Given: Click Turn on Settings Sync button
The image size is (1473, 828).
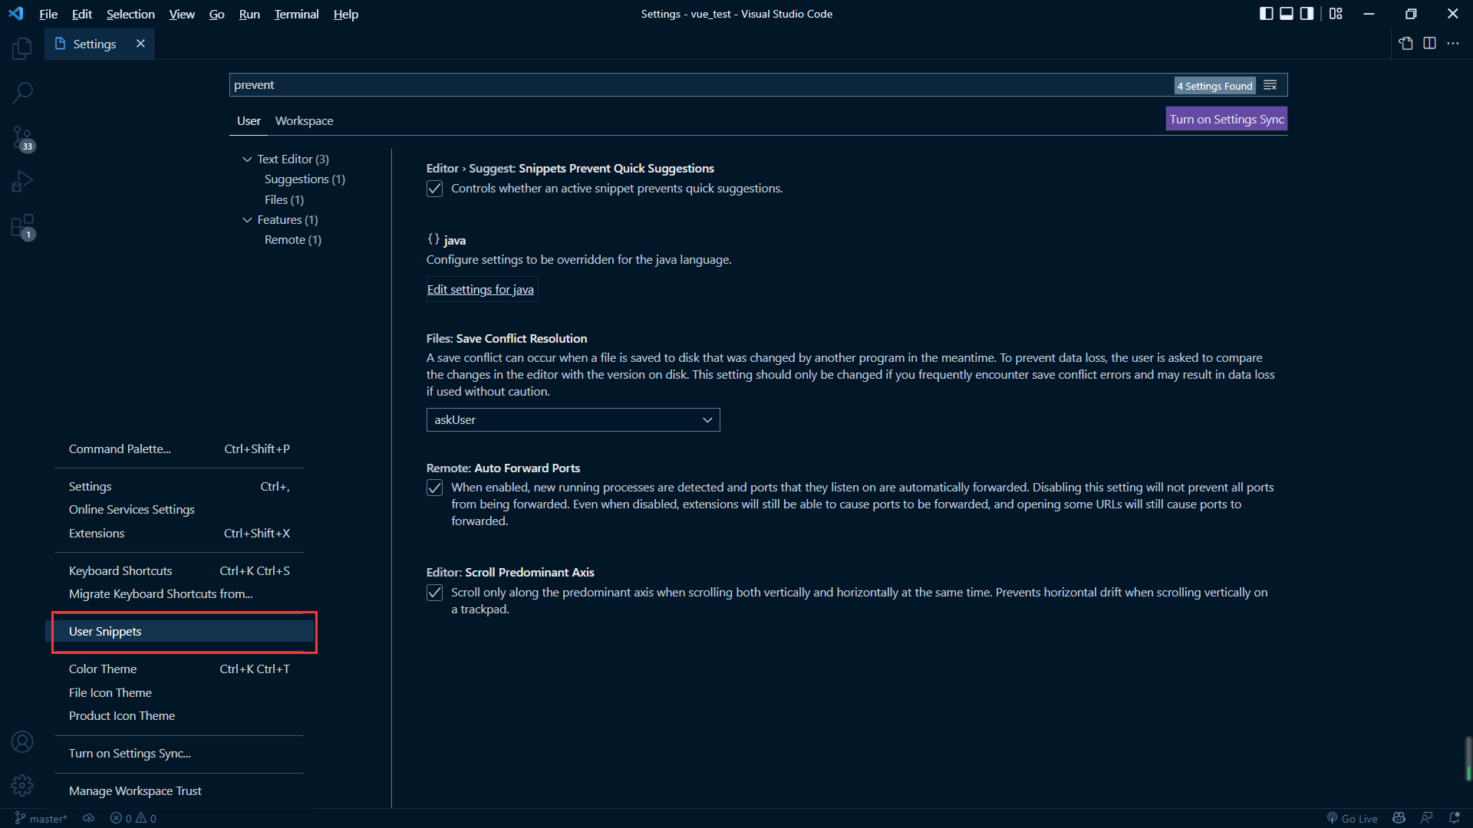Looking at the screenshot, I should 1226,120.
